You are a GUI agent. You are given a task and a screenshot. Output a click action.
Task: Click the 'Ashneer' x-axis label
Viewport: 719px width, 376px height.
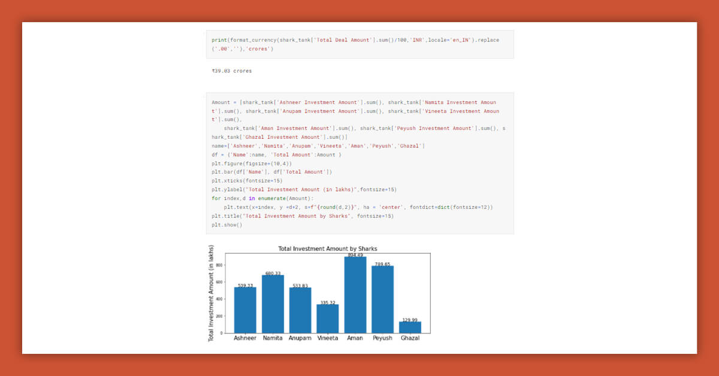click(245, 338)
